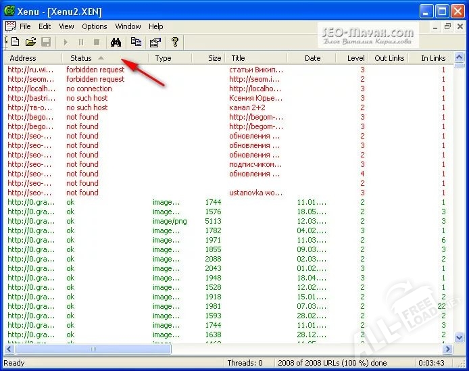Image resolution: width=469 pixels, height=371 pixels.
Task: Click the Find binoculars icon
Action: (x=116, y=42)
